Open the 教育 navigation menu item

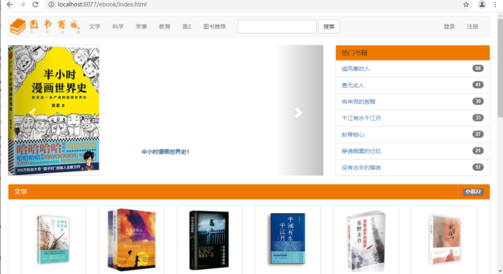click(x=165, y=27)
